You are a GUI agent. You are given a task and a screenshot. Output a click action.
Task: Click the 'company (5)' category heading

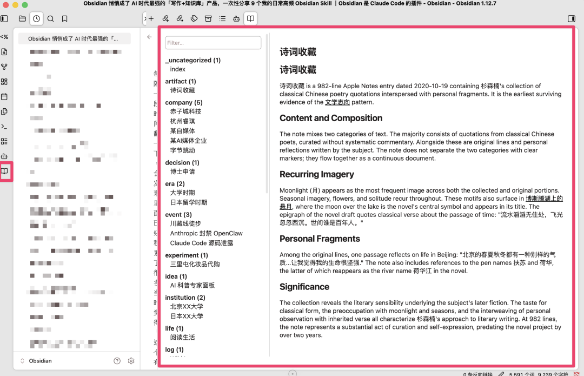184,102
